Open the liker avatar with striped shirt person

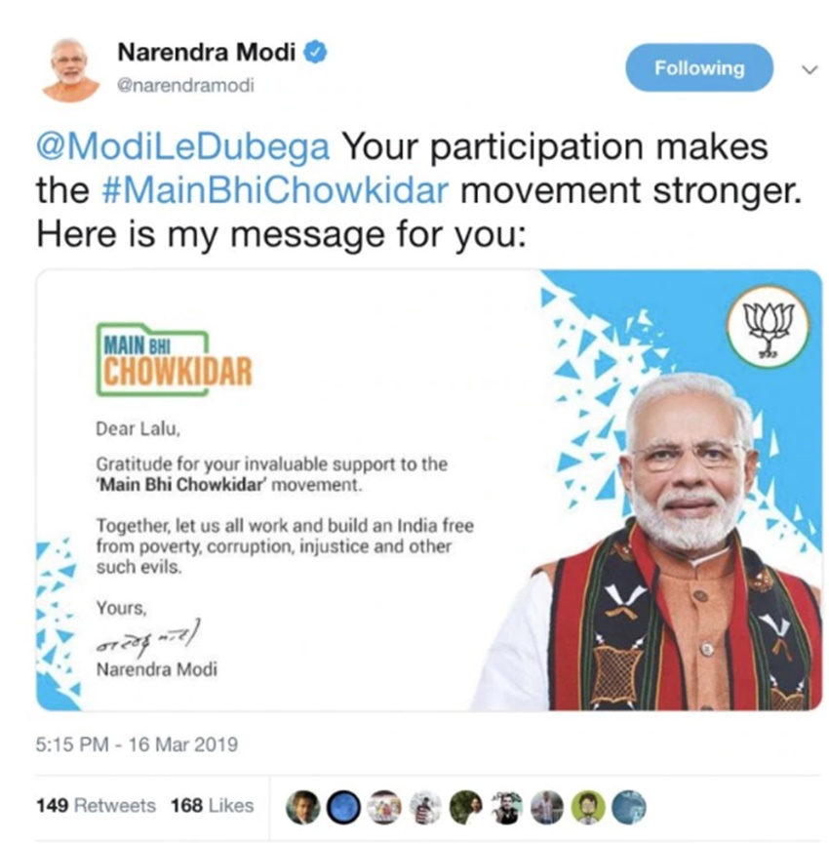click(547, 807)
